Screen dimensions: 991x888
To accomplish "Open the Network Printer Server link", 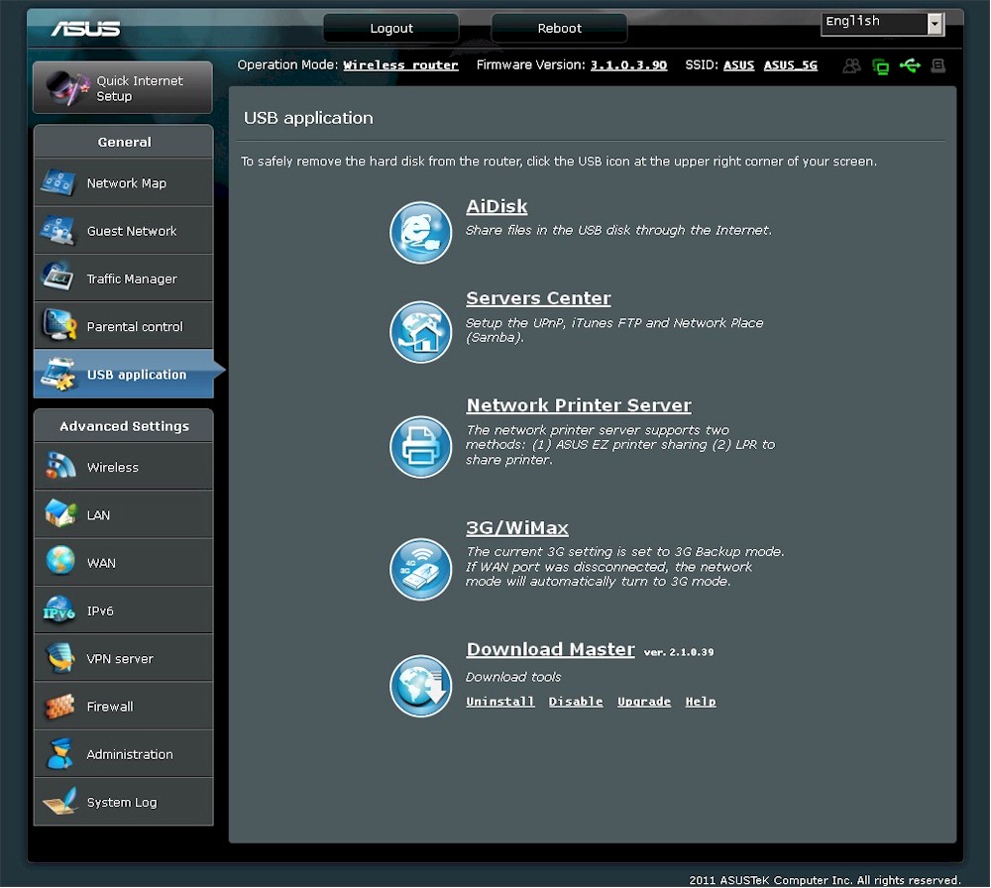I will pos(579,405).
